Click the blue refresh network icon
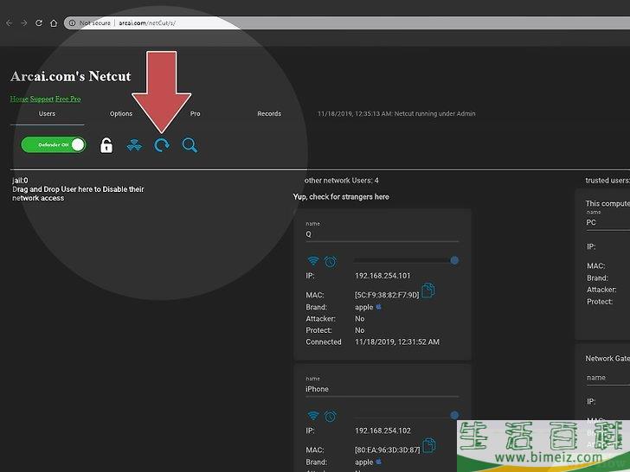Viewport: 630px width, 472px height. (x=162, y=145)
